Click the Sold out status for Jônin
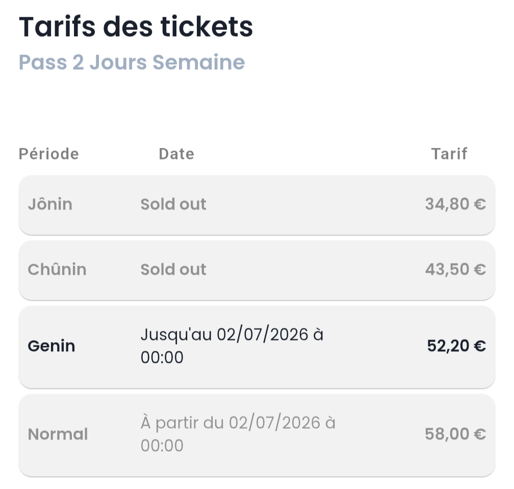Screen dimensions: 514x489 coord(173,204)
